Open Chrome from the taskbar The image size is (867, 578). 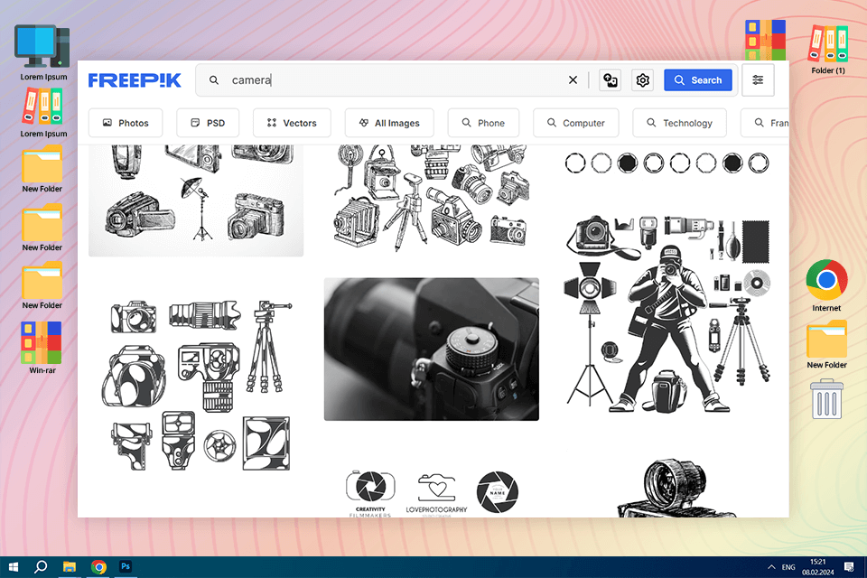coord(98,567)
